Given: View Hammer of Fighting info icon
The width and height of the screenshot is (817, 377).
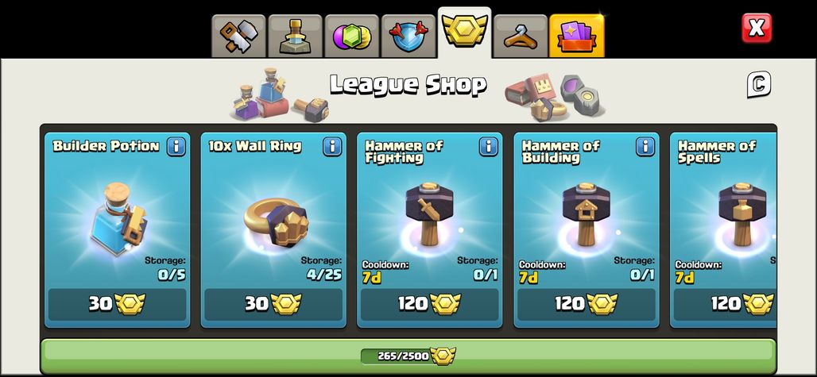Looking at the screenshot, I should click(489, 147).
